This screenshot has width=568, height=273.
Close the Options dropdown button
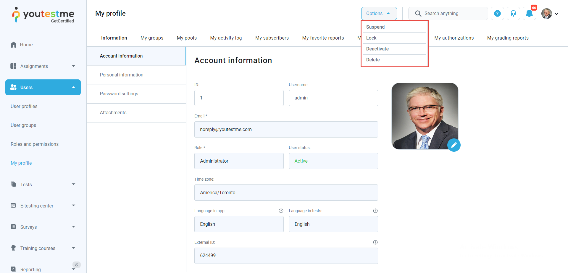pyautogui.click(x=379, y=14)
